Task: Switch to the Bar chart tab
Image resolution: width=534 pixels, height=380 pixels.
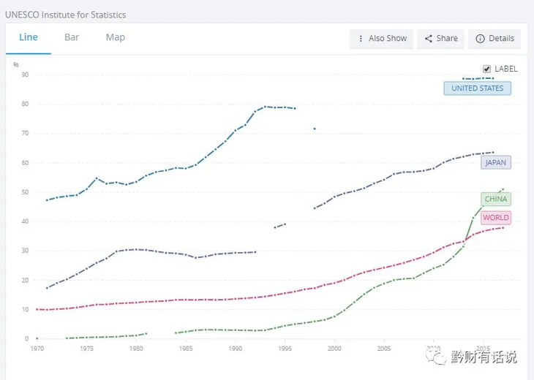Action: tap(72, 37)
